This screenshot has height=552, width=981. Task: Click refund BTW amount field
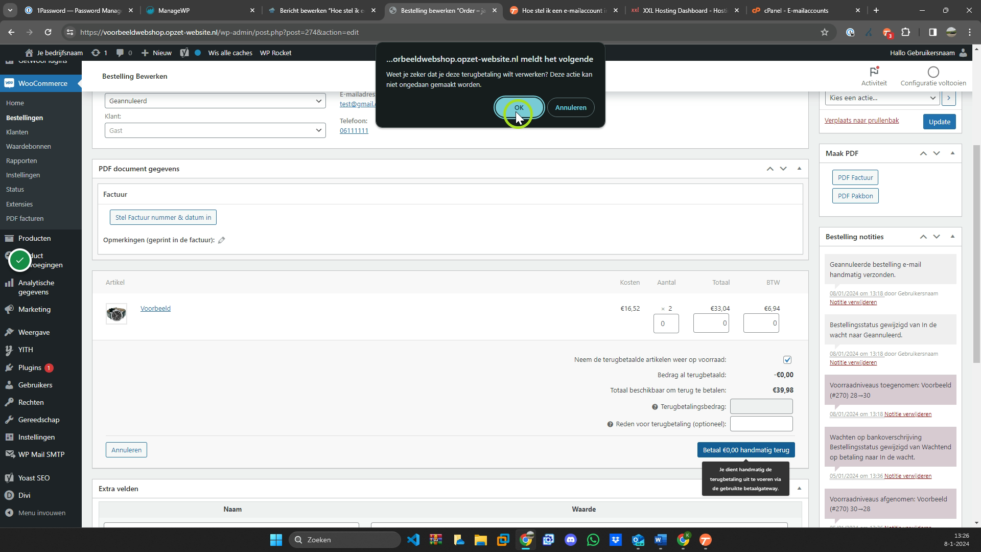pyautogui.click(x=761, y=323)
